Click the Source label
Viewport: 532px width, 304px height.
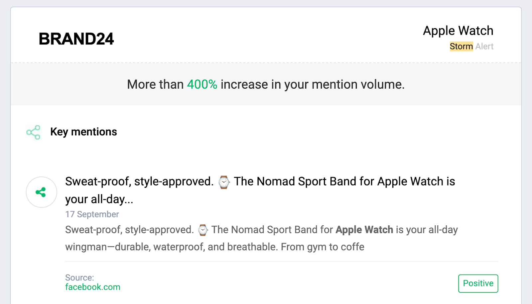(x=79, y=277)
